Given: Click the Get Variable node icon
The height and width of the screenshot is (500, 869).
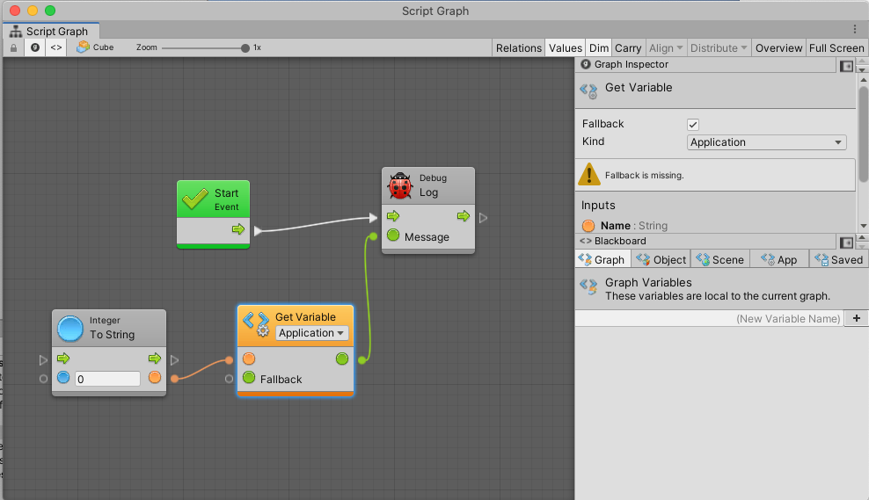Looking at the screenshot, I should click(x=256, y=324).
